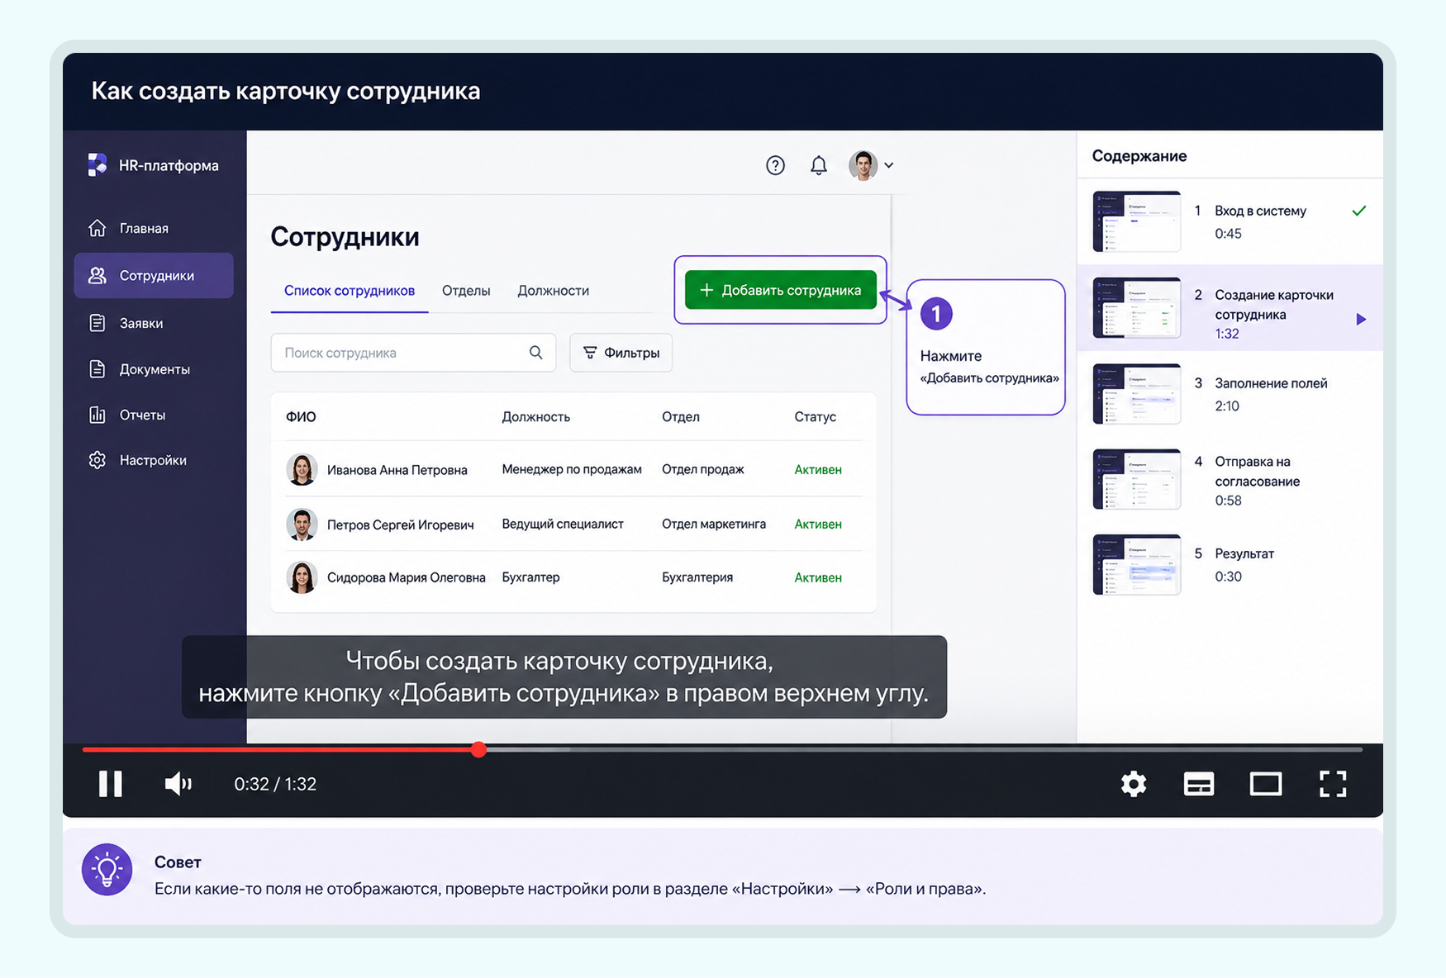Click the 0:32 / 1:32 time display

click(x=275, y=784)
